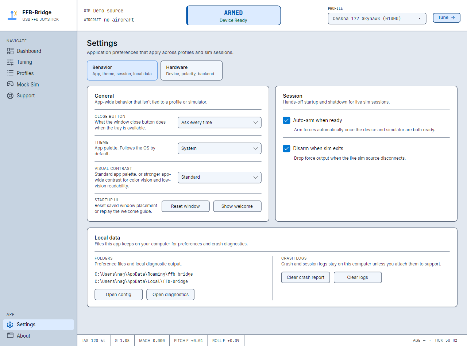Open the About page
The width and height of the screenshot is (467, 346).
tap(38, 336)
